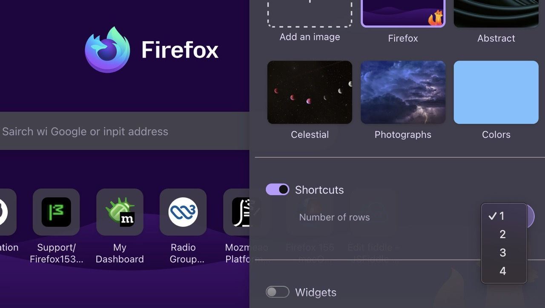Image resolution: width=545 pixels, height=308 pixels.
Task: Click the Firefox logo on the new tab page
Action: click(x=107, y=50)
